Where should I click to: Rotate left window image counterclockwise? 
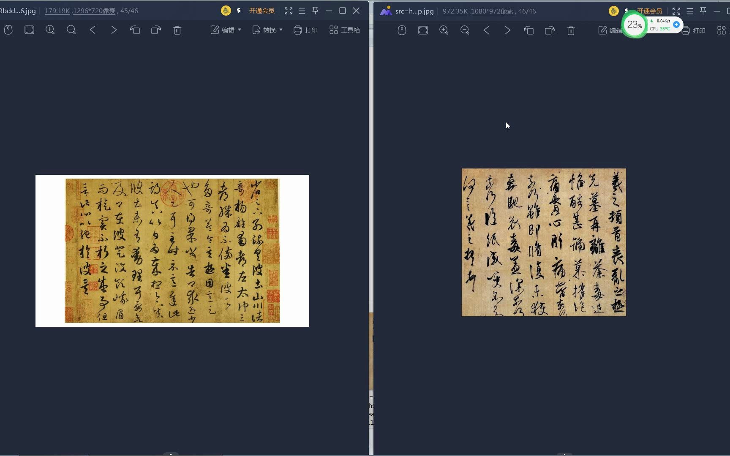click(x=135, y=30)
